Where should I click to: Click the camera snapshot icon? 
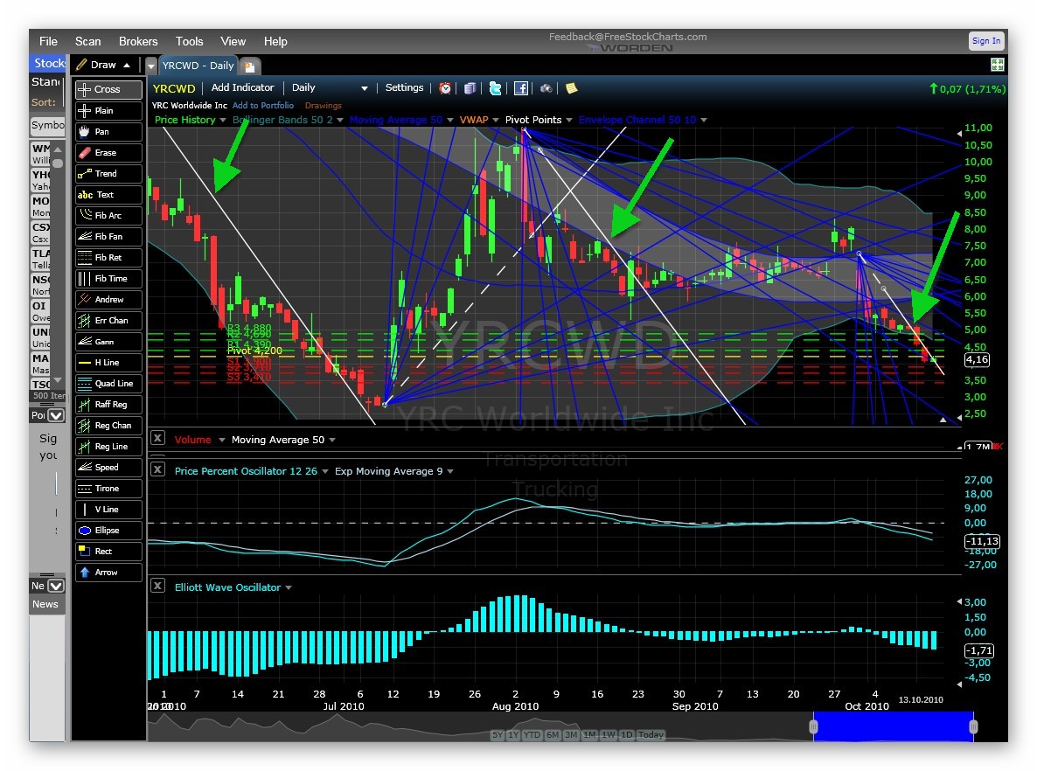(x=546, y=88)
